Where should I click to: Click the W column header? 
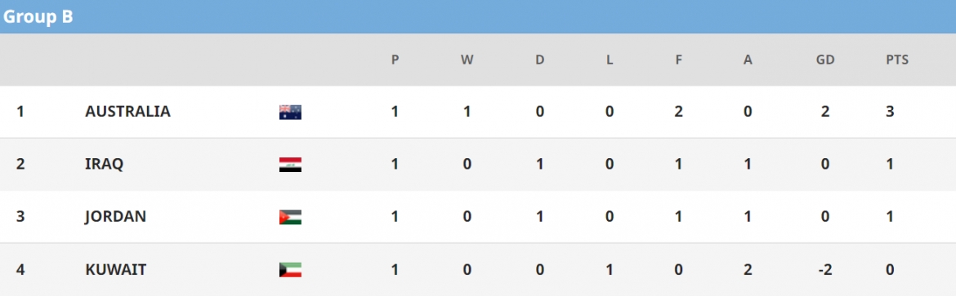(467, 60)
